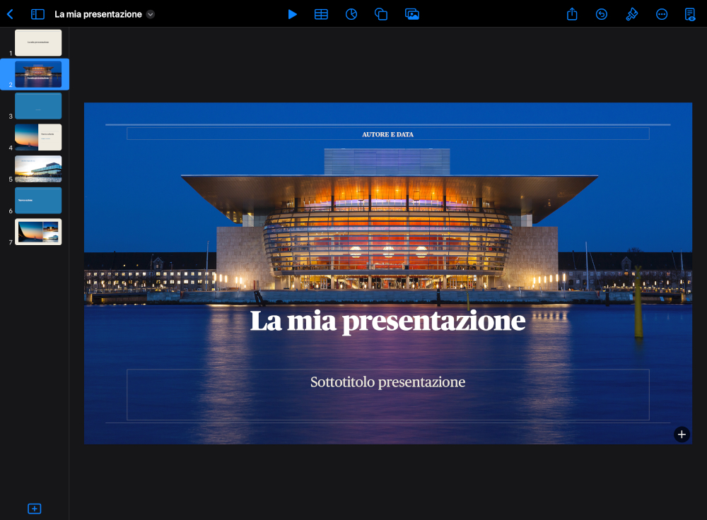This screenshot has width=707, height=520.
Task: Open the chart insertion tool
Action: [x=351, y=13]
